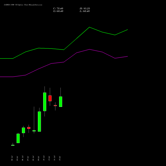Select the 02 Jul date label
Image resolution: width=166 pixels, height=166 pixels.
[12, 158]
